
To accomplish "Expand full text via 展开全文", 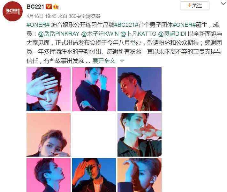I will coord(104,61).
